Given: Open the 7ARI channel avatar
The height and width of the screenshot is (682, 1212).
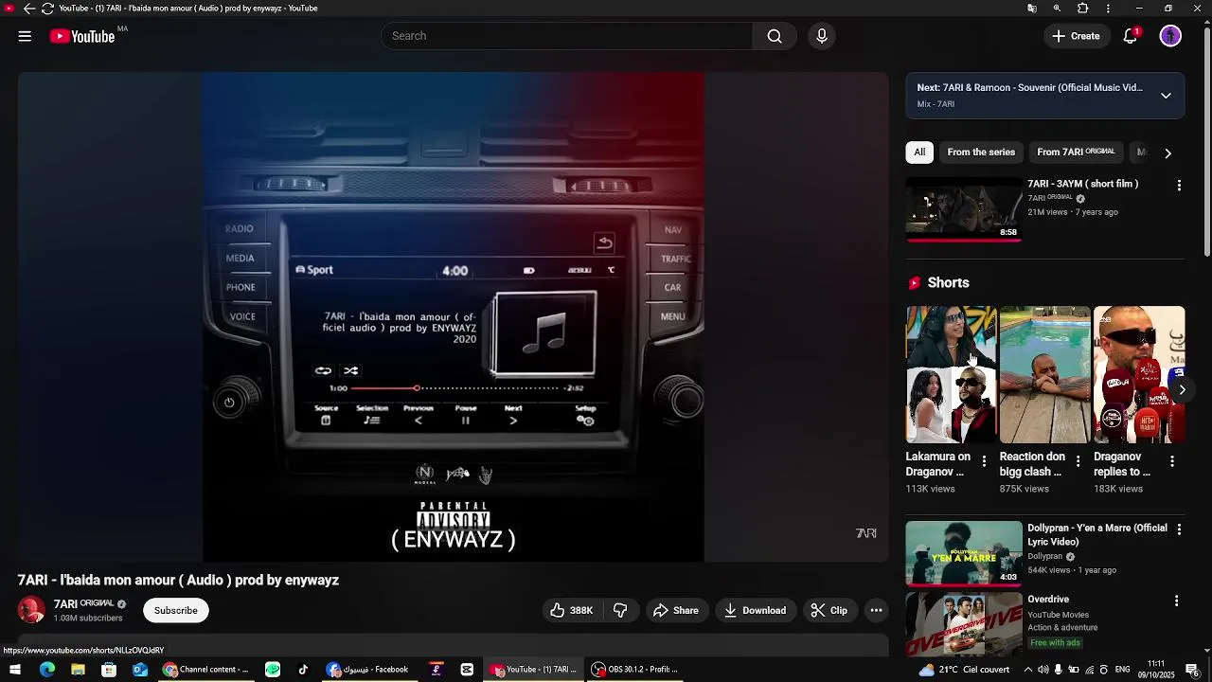Looking at the screenshot, I should 31,610.
